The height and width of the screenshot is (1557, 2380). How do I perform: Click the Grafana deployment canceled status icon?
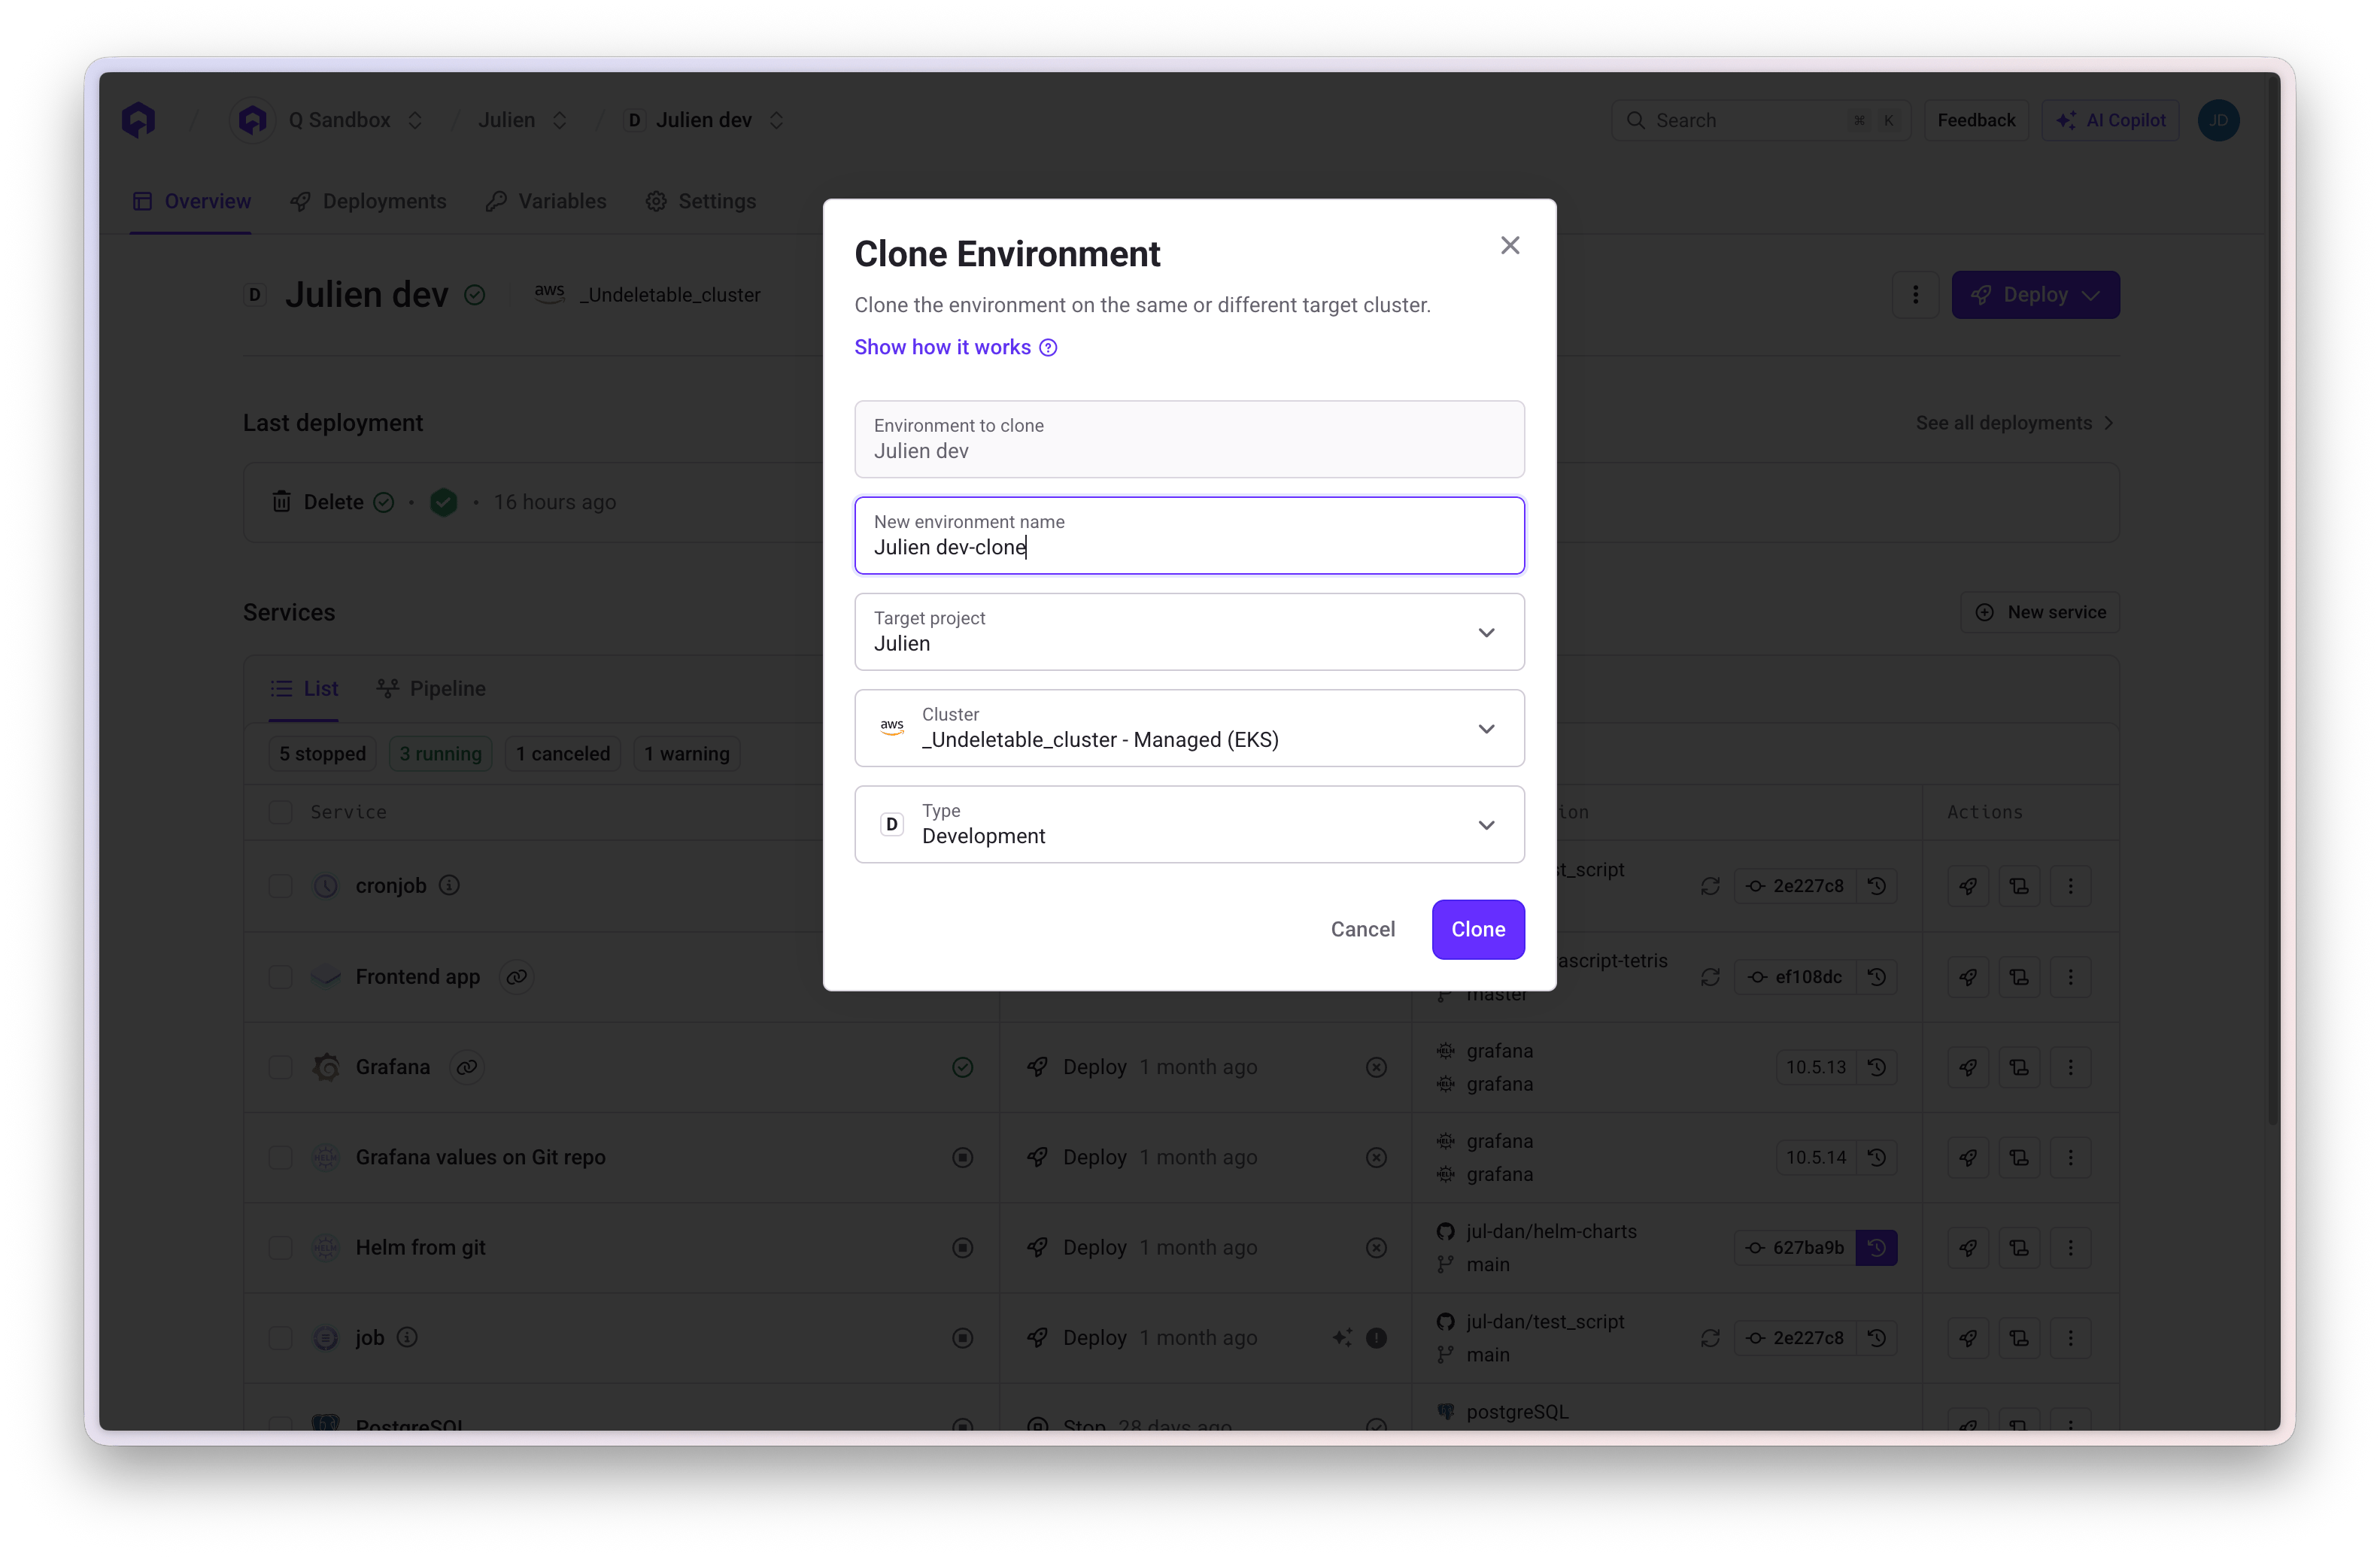click(1376, 1067)
